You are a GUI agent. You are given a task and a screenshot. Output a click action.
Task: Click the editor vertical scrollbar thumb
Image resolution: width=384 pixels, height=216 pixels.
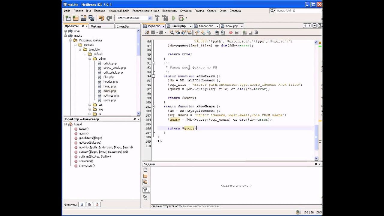tap(316, 138)
